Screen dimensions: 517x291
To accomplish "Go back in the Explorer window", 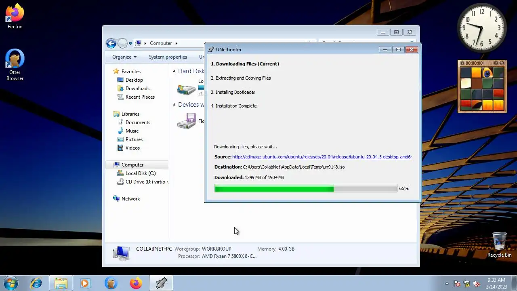I will (111, 43).
